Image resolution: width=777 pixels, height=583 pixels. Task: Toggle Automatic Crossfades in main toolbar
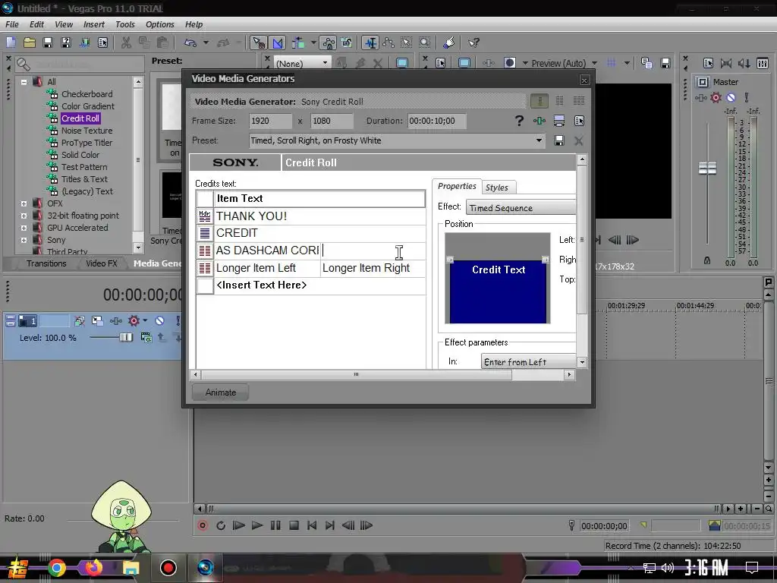(x=278, y=43)
